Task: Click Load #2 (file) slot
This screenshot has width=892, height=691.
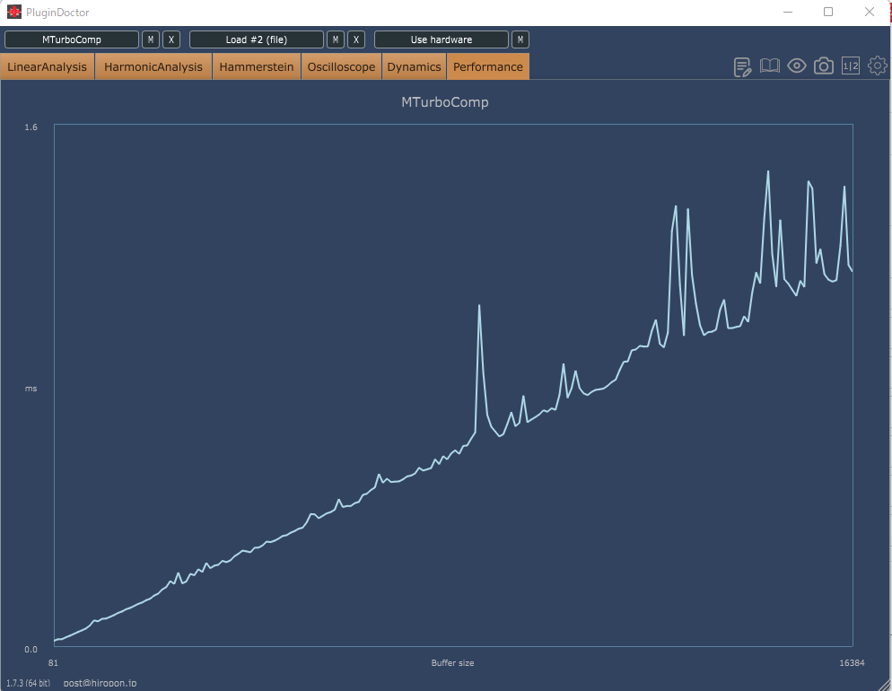Action: click(257, 39)
